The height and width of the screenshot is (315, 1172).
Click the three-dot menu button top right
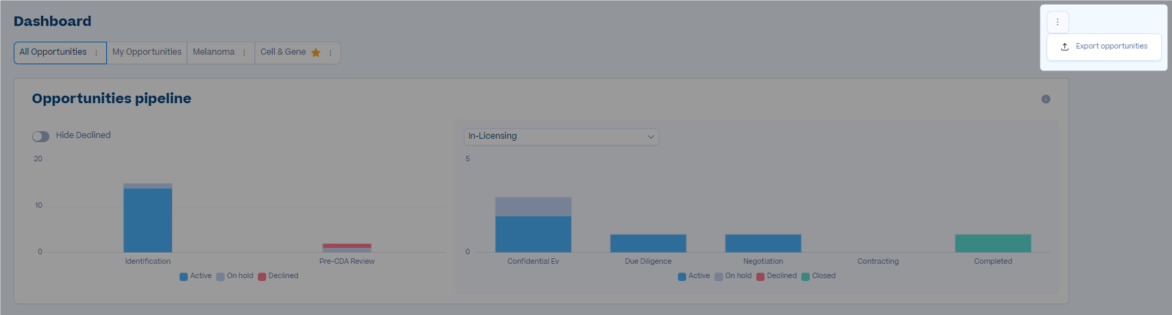click(x=1057, y=22)
